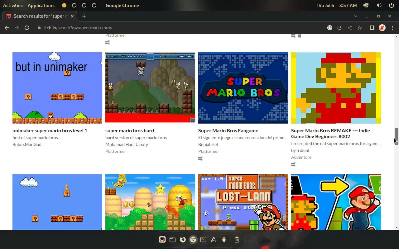Click the Google Chrome app menu label
399x249 pixels.
tap(122, 5)
